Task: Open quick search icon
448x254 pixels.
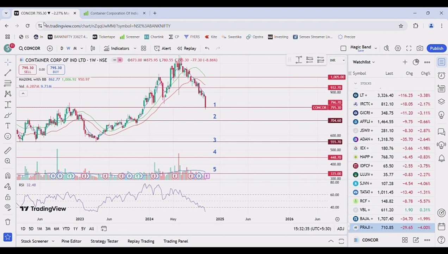Action: click(x=387, y=48)
